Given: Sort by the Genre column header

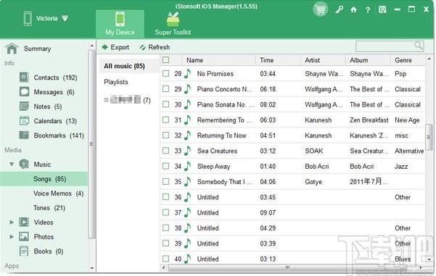Looking at the screenshot, I should (408, 60).
